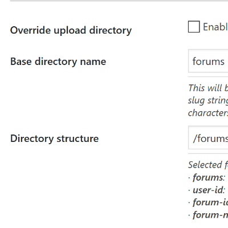Click the word 'forums' inside base input
The height and width of the screenshot is (228, 228).
coord(209,62)
